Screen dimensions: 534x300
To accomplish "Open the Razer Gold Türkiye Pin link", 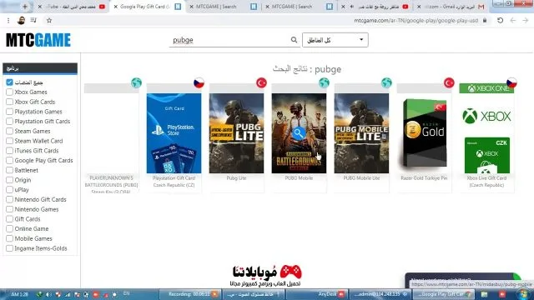I will tap(424, 177).
